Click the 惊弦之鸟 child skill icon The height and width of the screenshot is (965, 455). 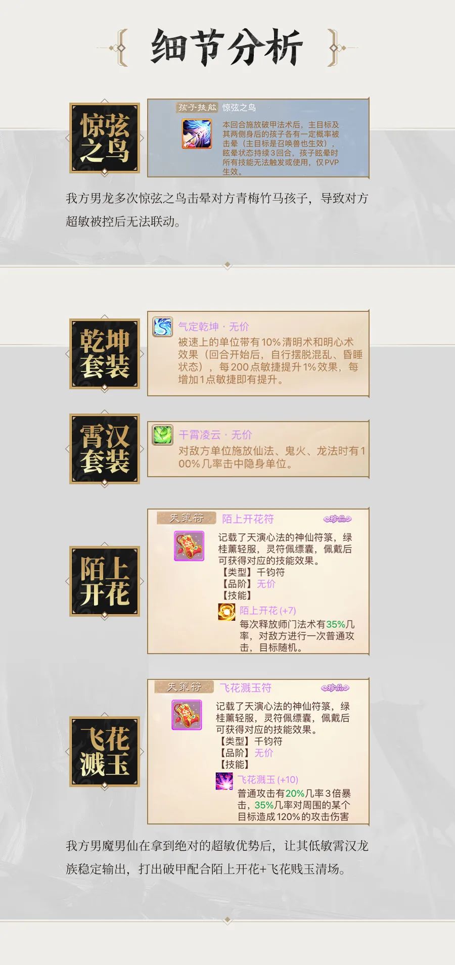click(197, 134)
